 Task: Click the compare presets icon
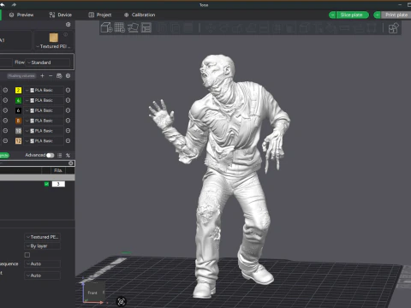[x=68, y=155]
